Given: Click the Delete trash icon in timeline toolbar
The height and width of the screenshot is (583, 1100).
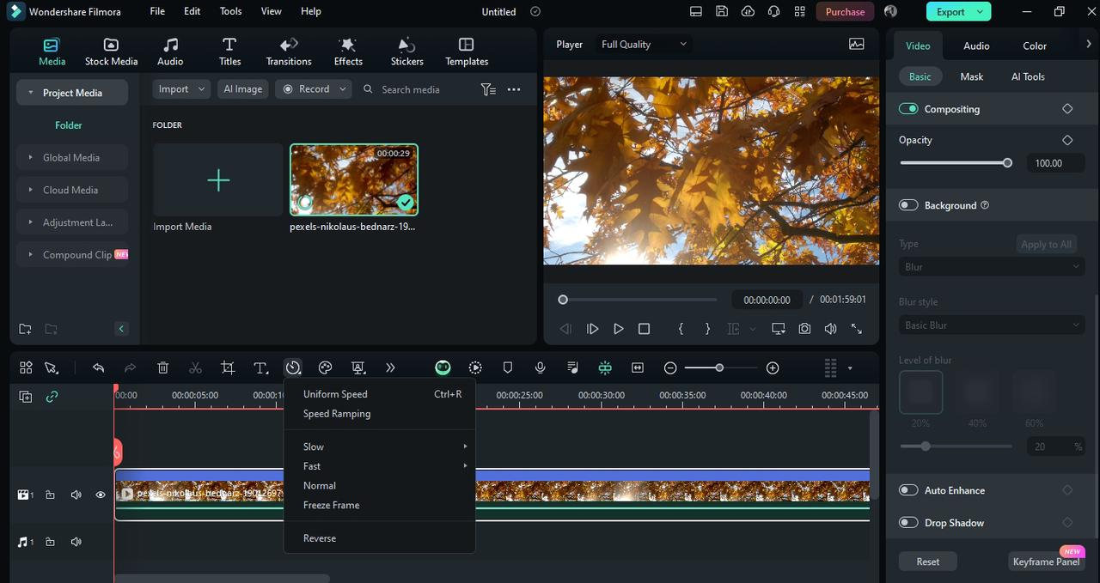Looking at the screenshot, I should click(163, 367).
